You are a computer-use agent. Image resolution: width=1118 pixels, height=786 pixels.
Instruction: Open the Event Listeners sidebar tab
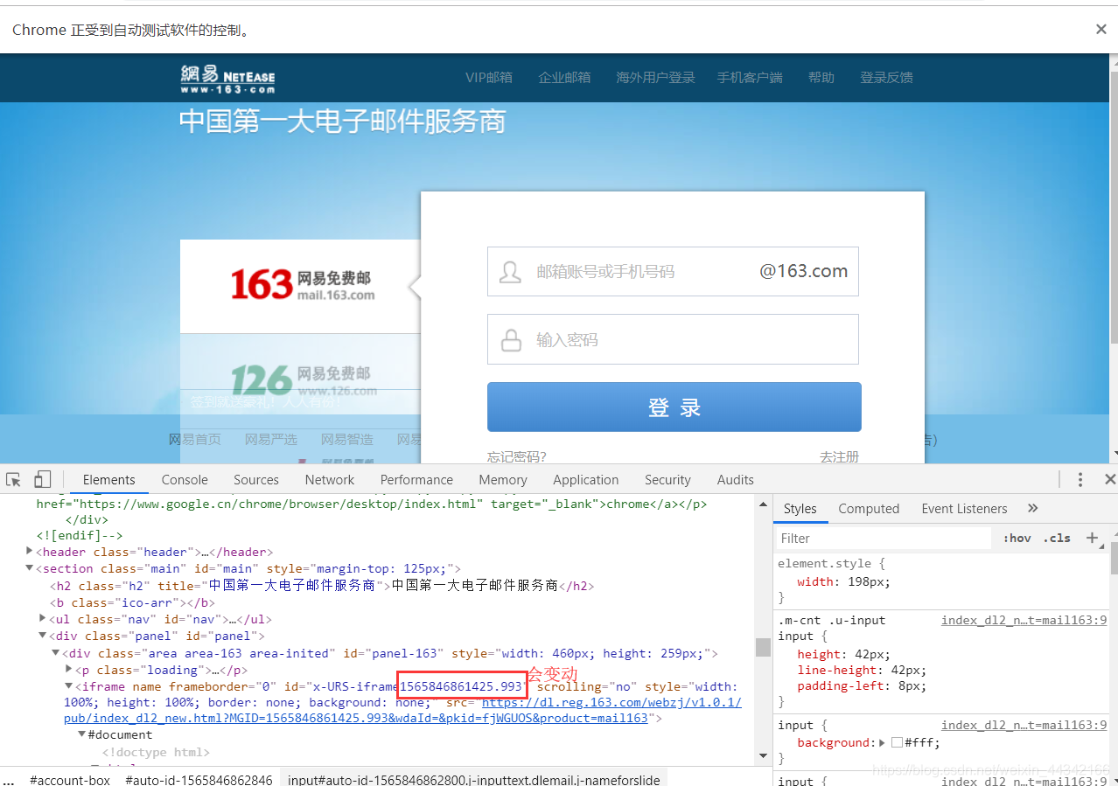click(x=964, y=508)
